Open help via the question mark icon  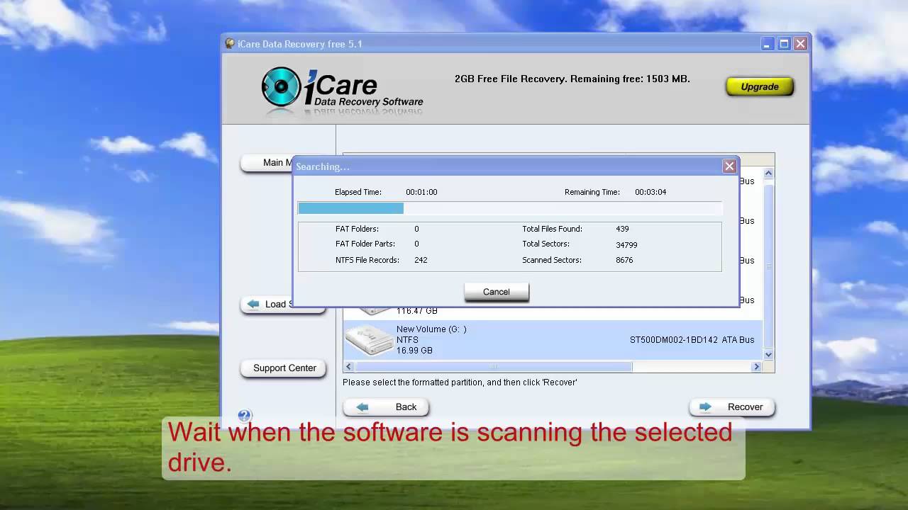[x=244, y=416]
